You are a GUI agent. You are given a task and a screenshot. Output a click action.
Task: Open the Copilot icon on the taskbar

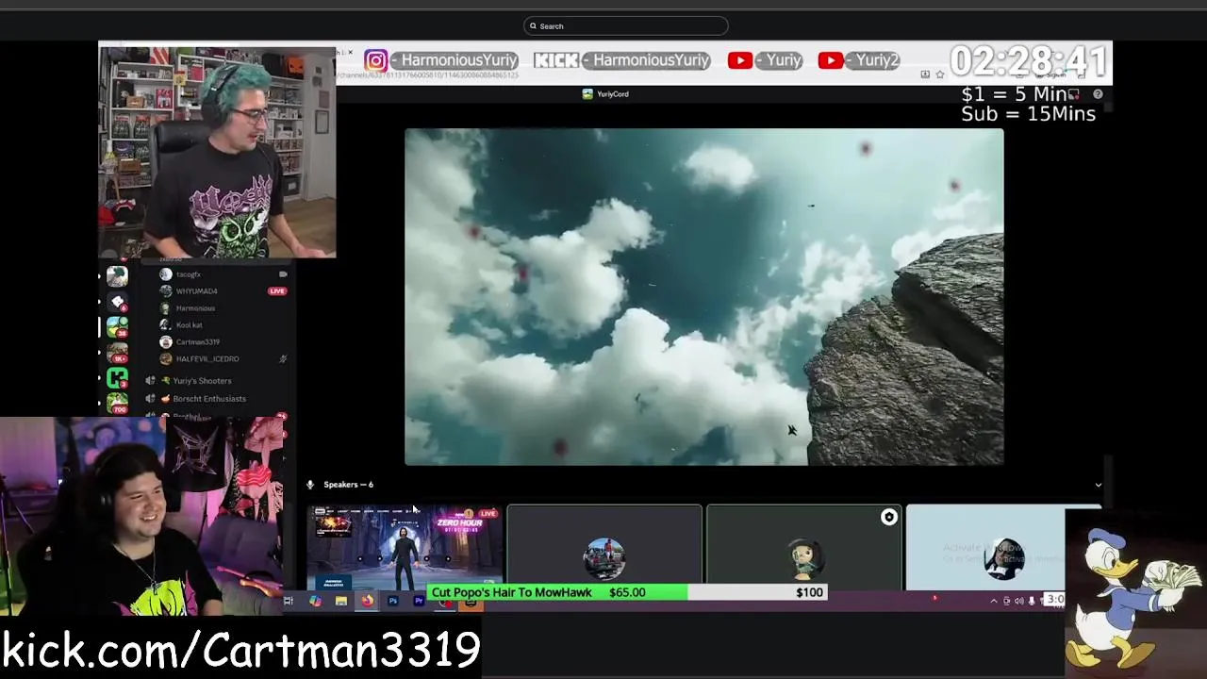315,601
